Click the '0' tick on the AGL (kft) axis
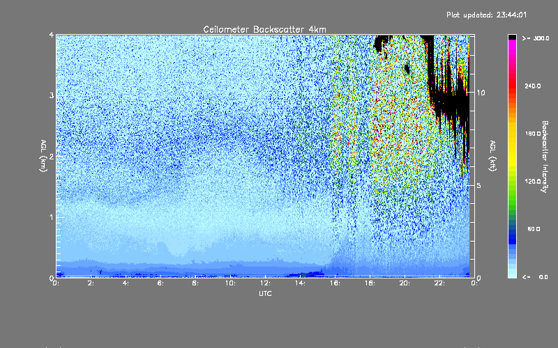This screenshot has width=558, height=348. [479, 278]
